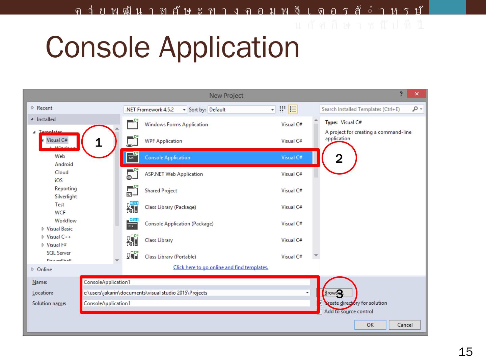Click the Class Library (Package) icon
This screenshot has height=364, width=486.
click(132, 207)
